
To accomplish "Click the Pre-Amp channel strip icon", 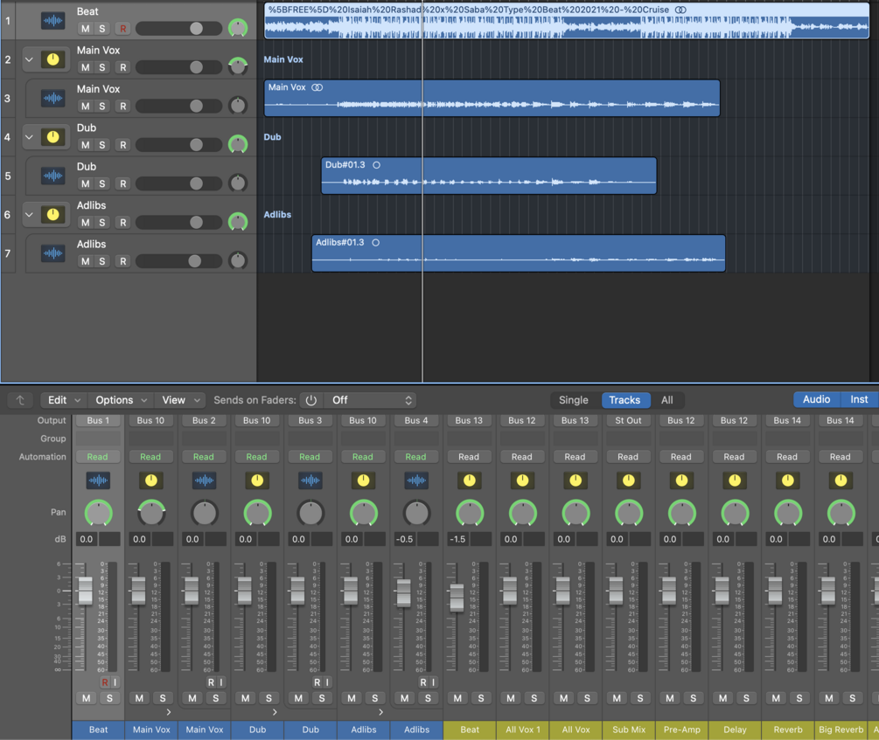I will tap(681, 480).
